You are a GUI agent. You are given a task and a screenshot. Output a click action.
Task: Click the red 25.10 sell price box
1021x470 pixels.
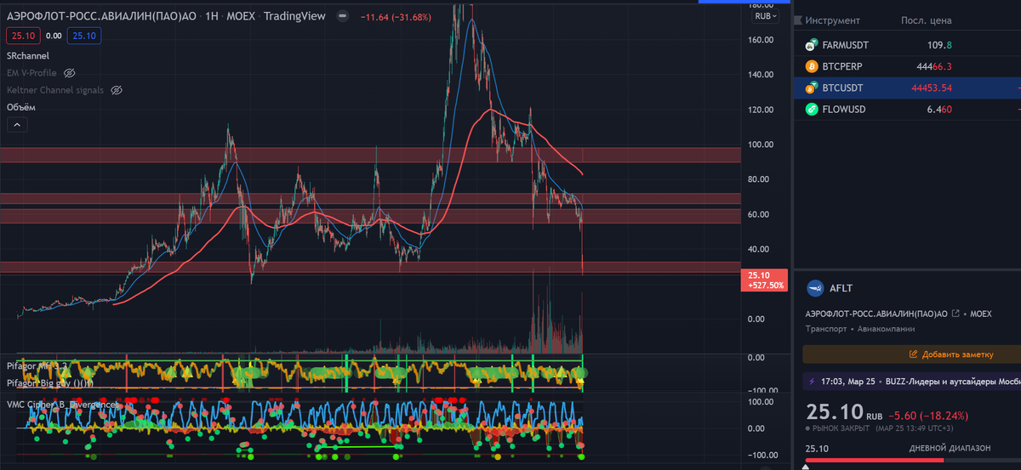click(21, 36)
